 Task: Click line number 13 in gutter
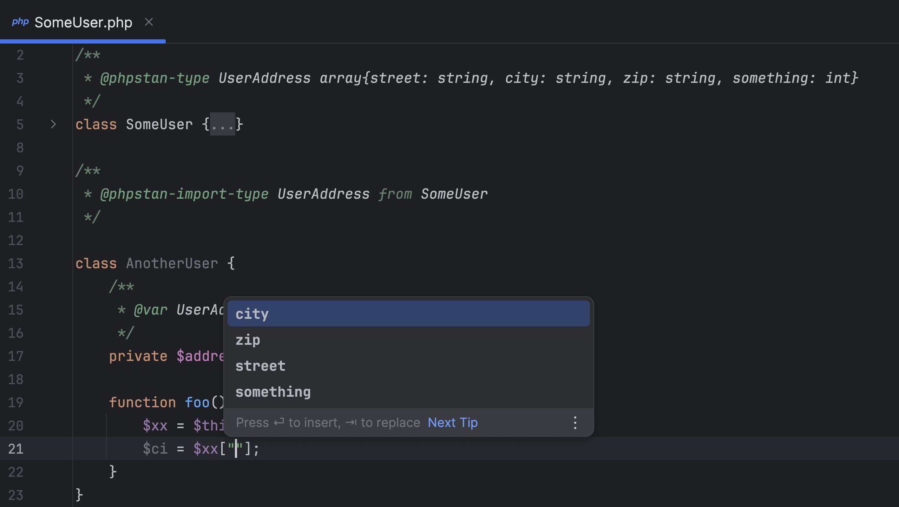point(15,263)
